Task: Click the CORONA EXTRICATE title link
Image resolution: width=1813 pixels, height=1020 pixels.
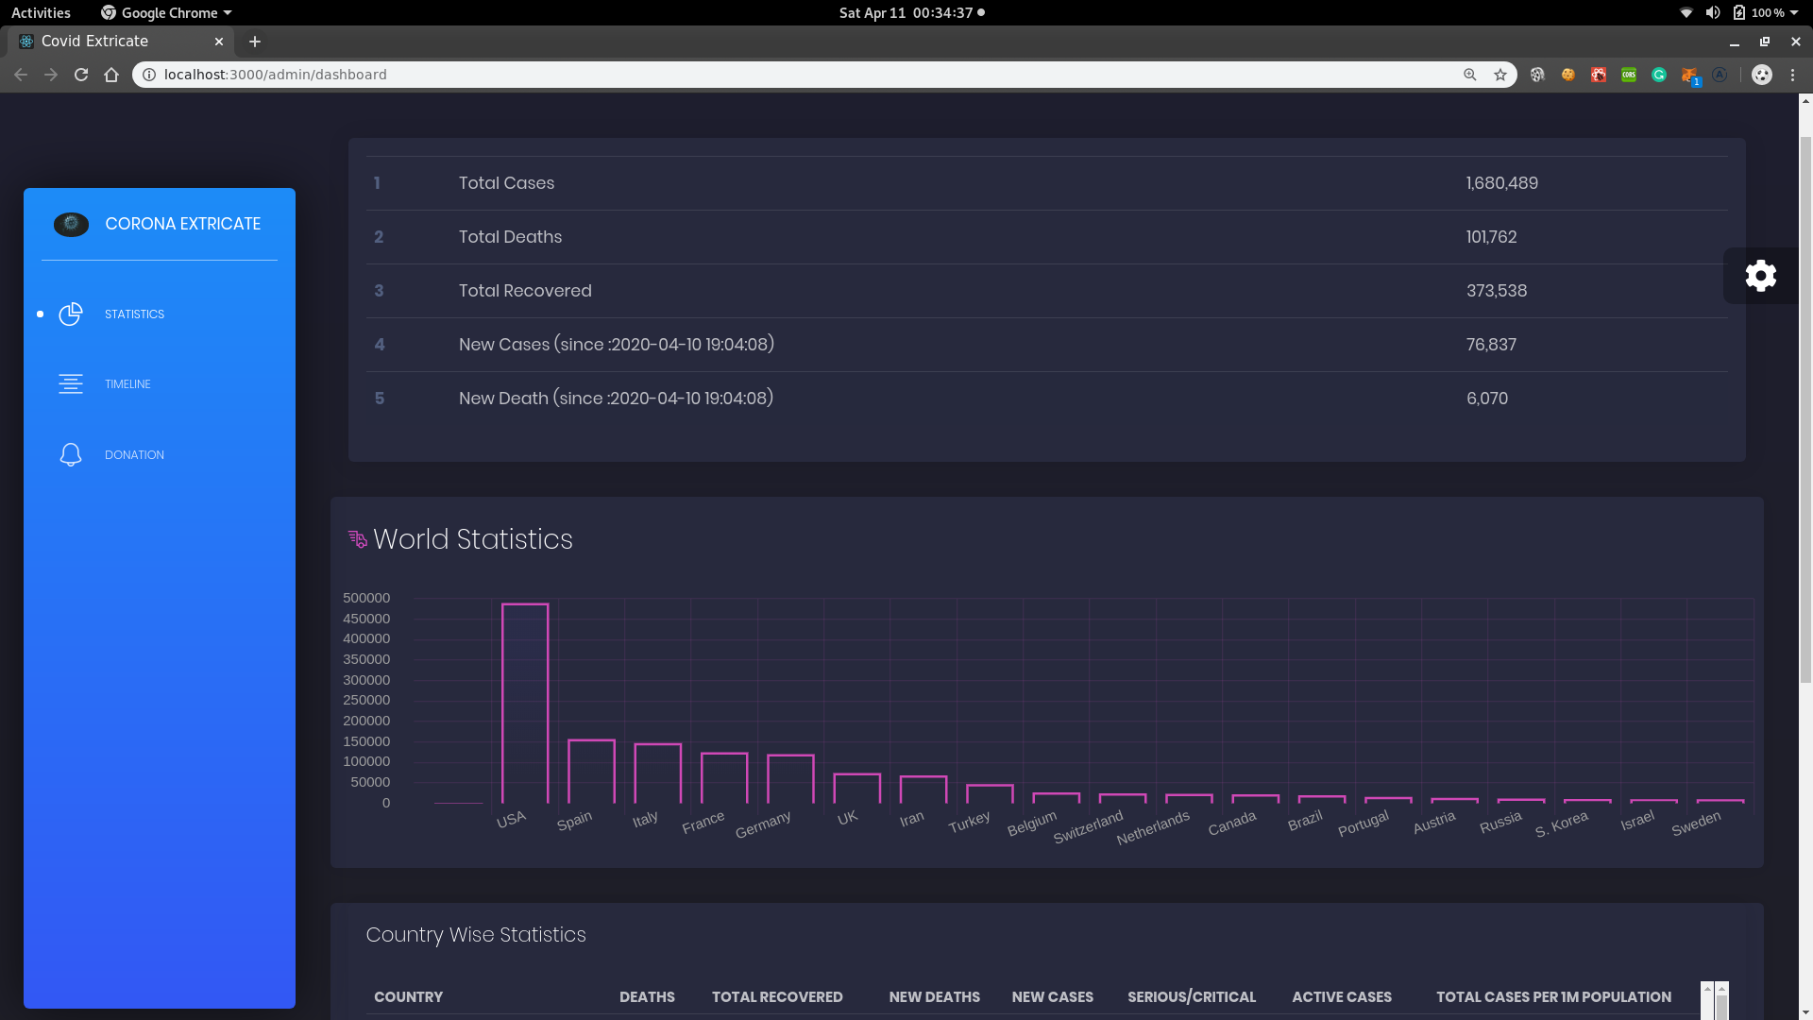Action: 182,224
